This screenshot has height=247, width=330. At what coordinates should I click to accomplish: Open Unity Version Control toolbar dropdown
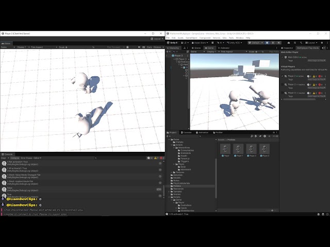point(234,43)
